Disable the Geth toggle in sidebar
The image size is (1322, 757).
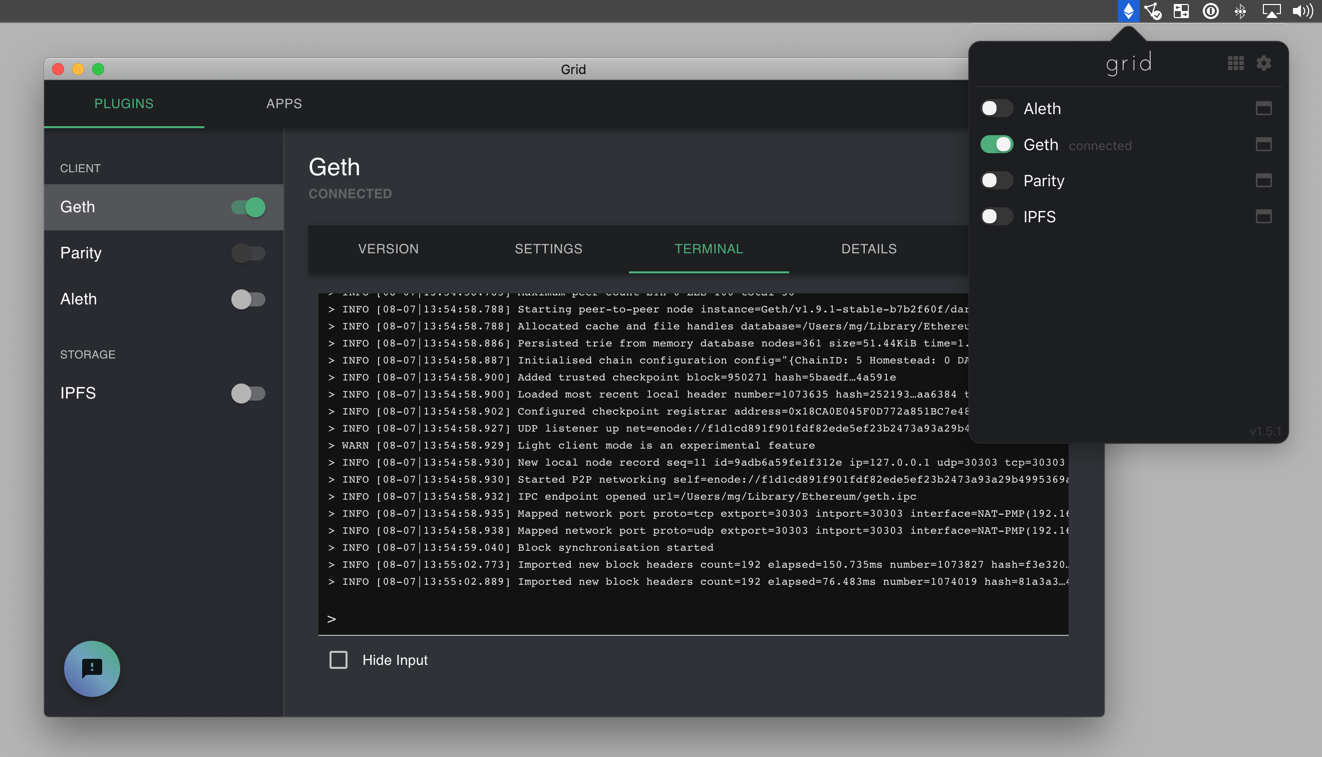tap(248, 207)
